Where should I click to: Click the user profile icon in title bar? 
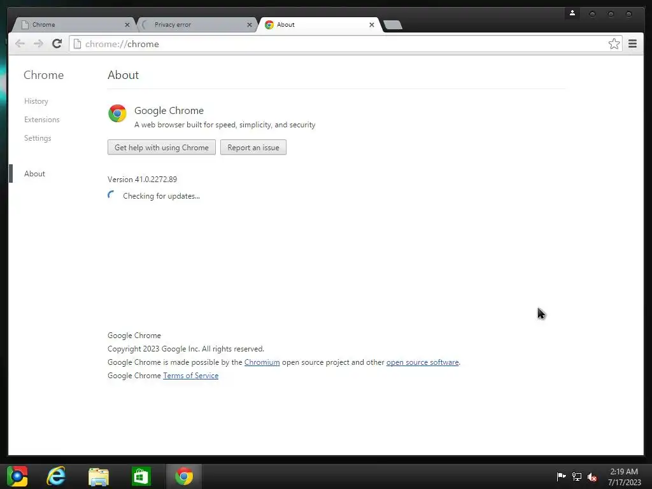click(572, 13)
